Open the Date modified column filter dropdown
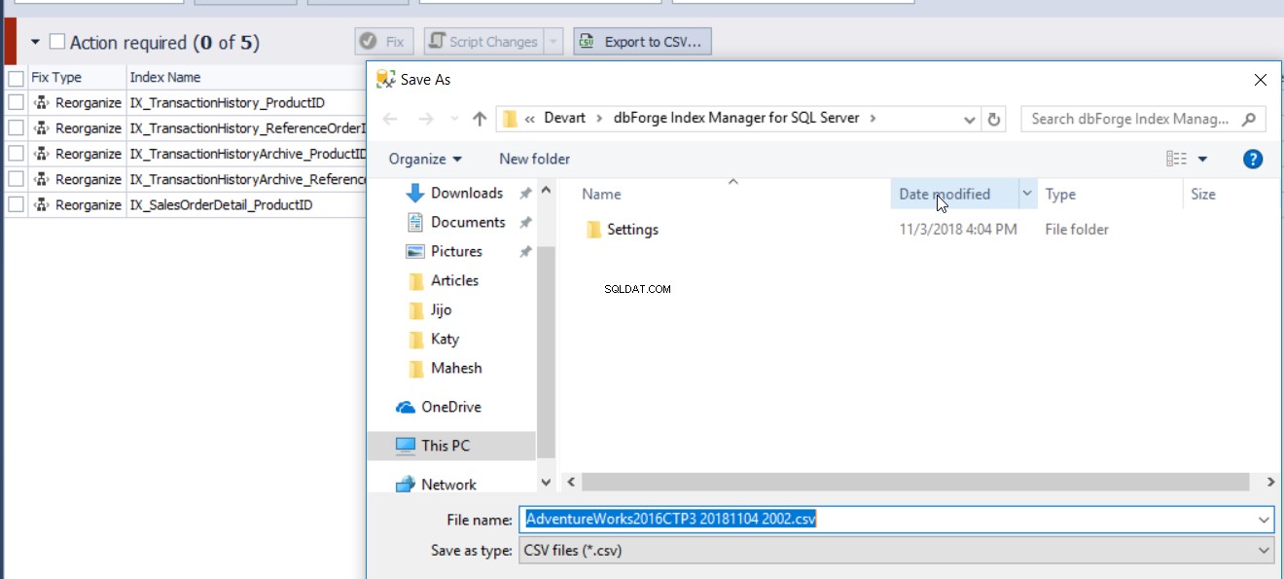The height and width of the screenshot is (579, 1284). coord(1027,194)
